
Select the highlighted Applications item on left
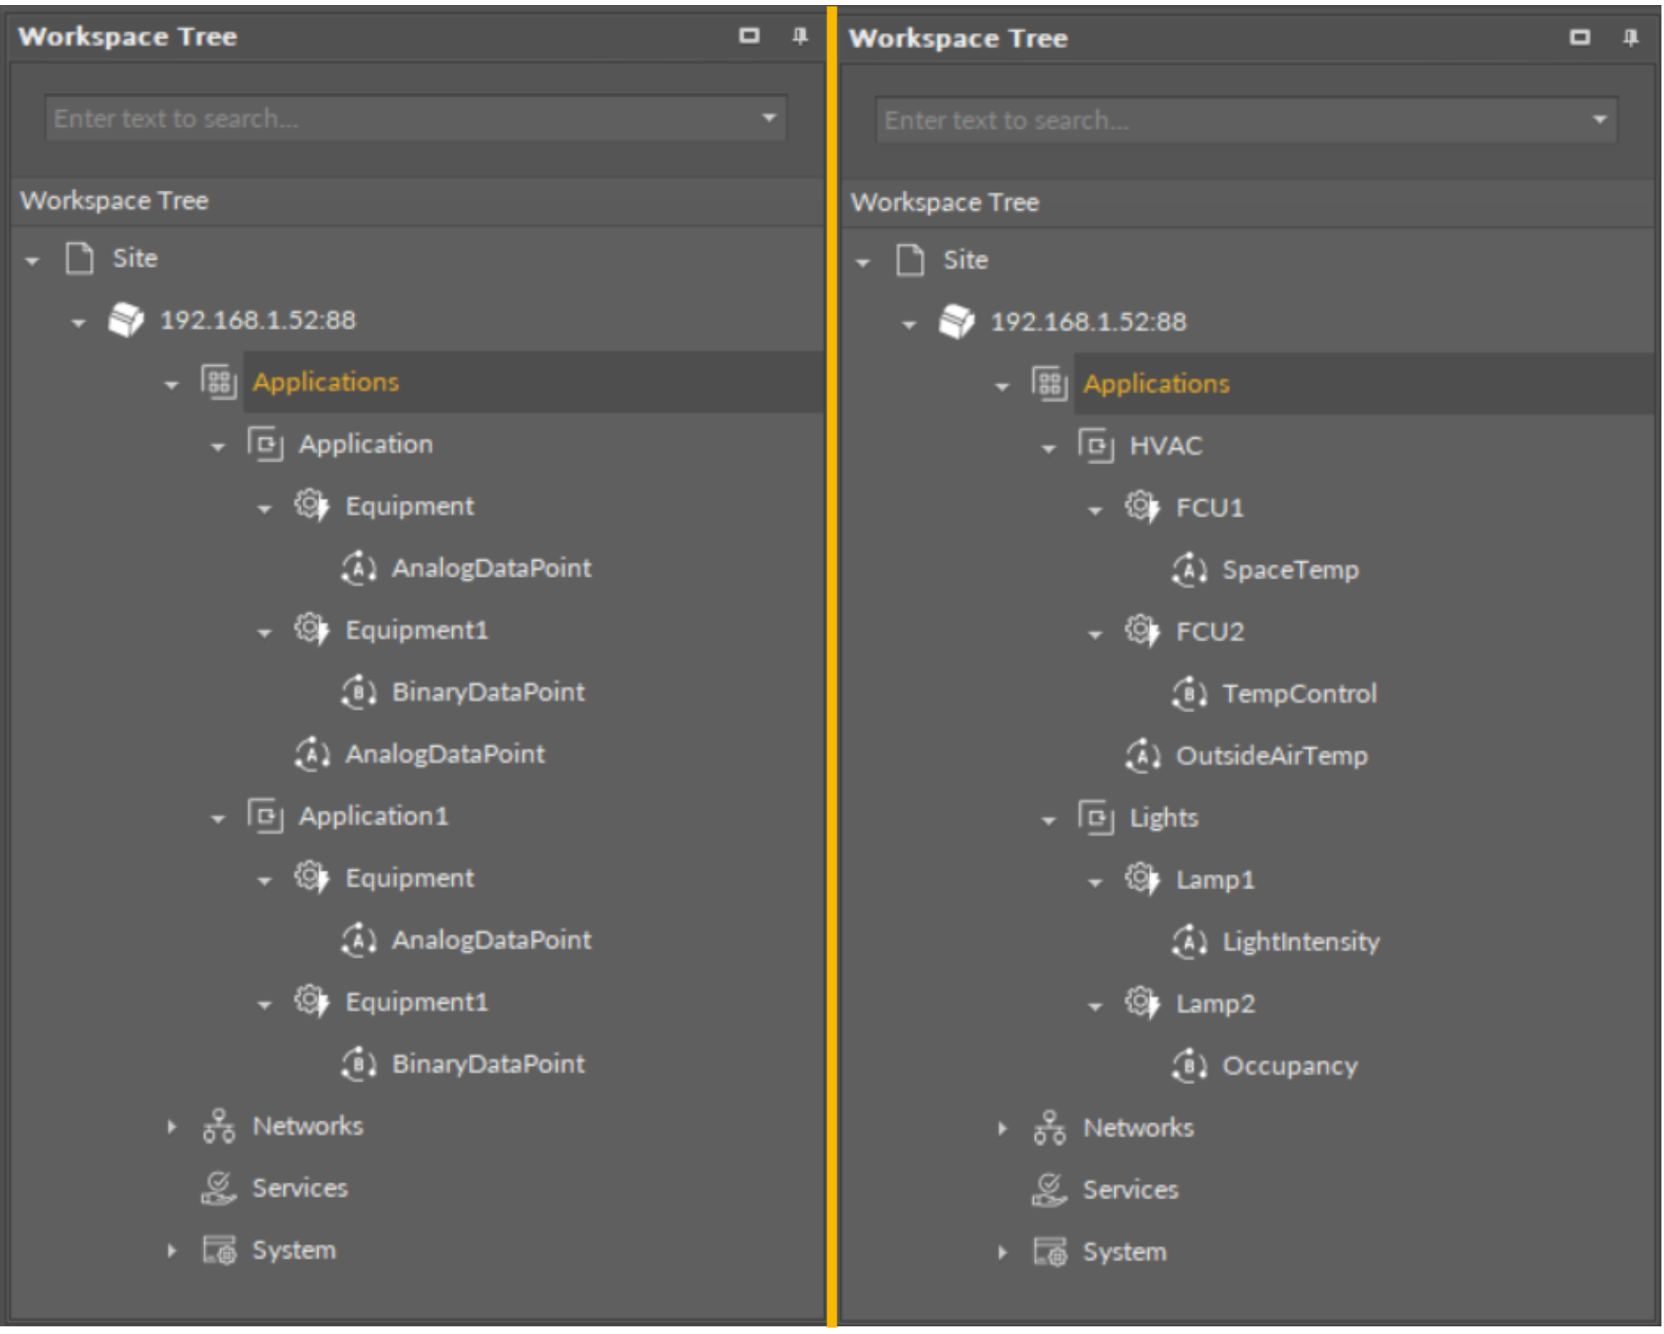click(326, 382)
